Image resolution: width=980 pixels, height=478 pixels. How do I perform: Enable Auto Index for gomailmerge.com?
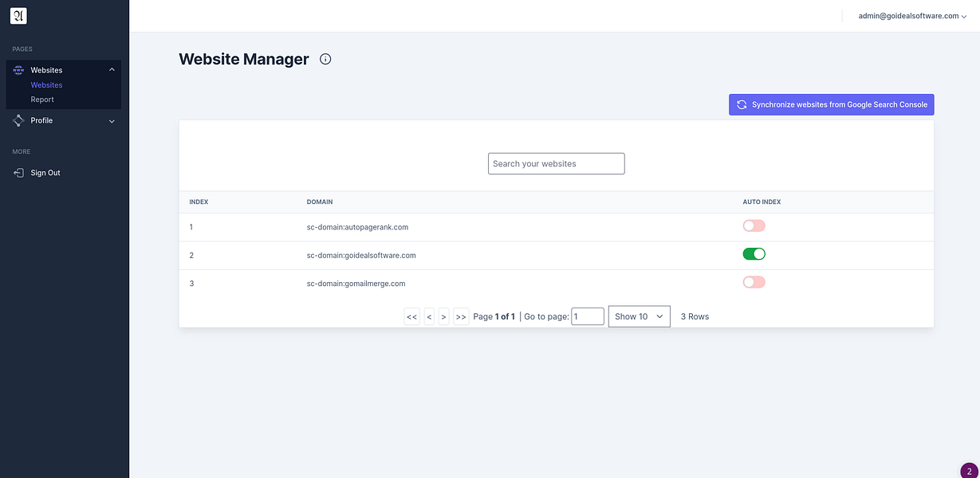(x=754, y=281)
